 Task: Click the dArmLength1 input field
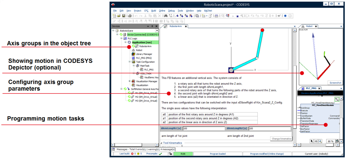[x=203, y=129]
